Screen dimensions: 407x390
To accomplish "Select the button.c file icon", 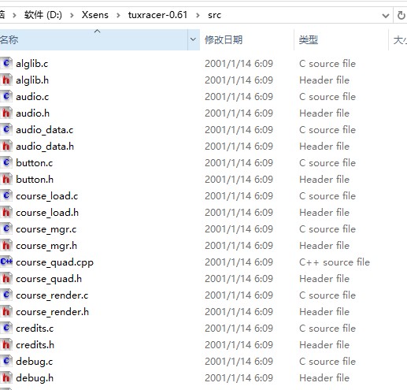I will (6, 162).
